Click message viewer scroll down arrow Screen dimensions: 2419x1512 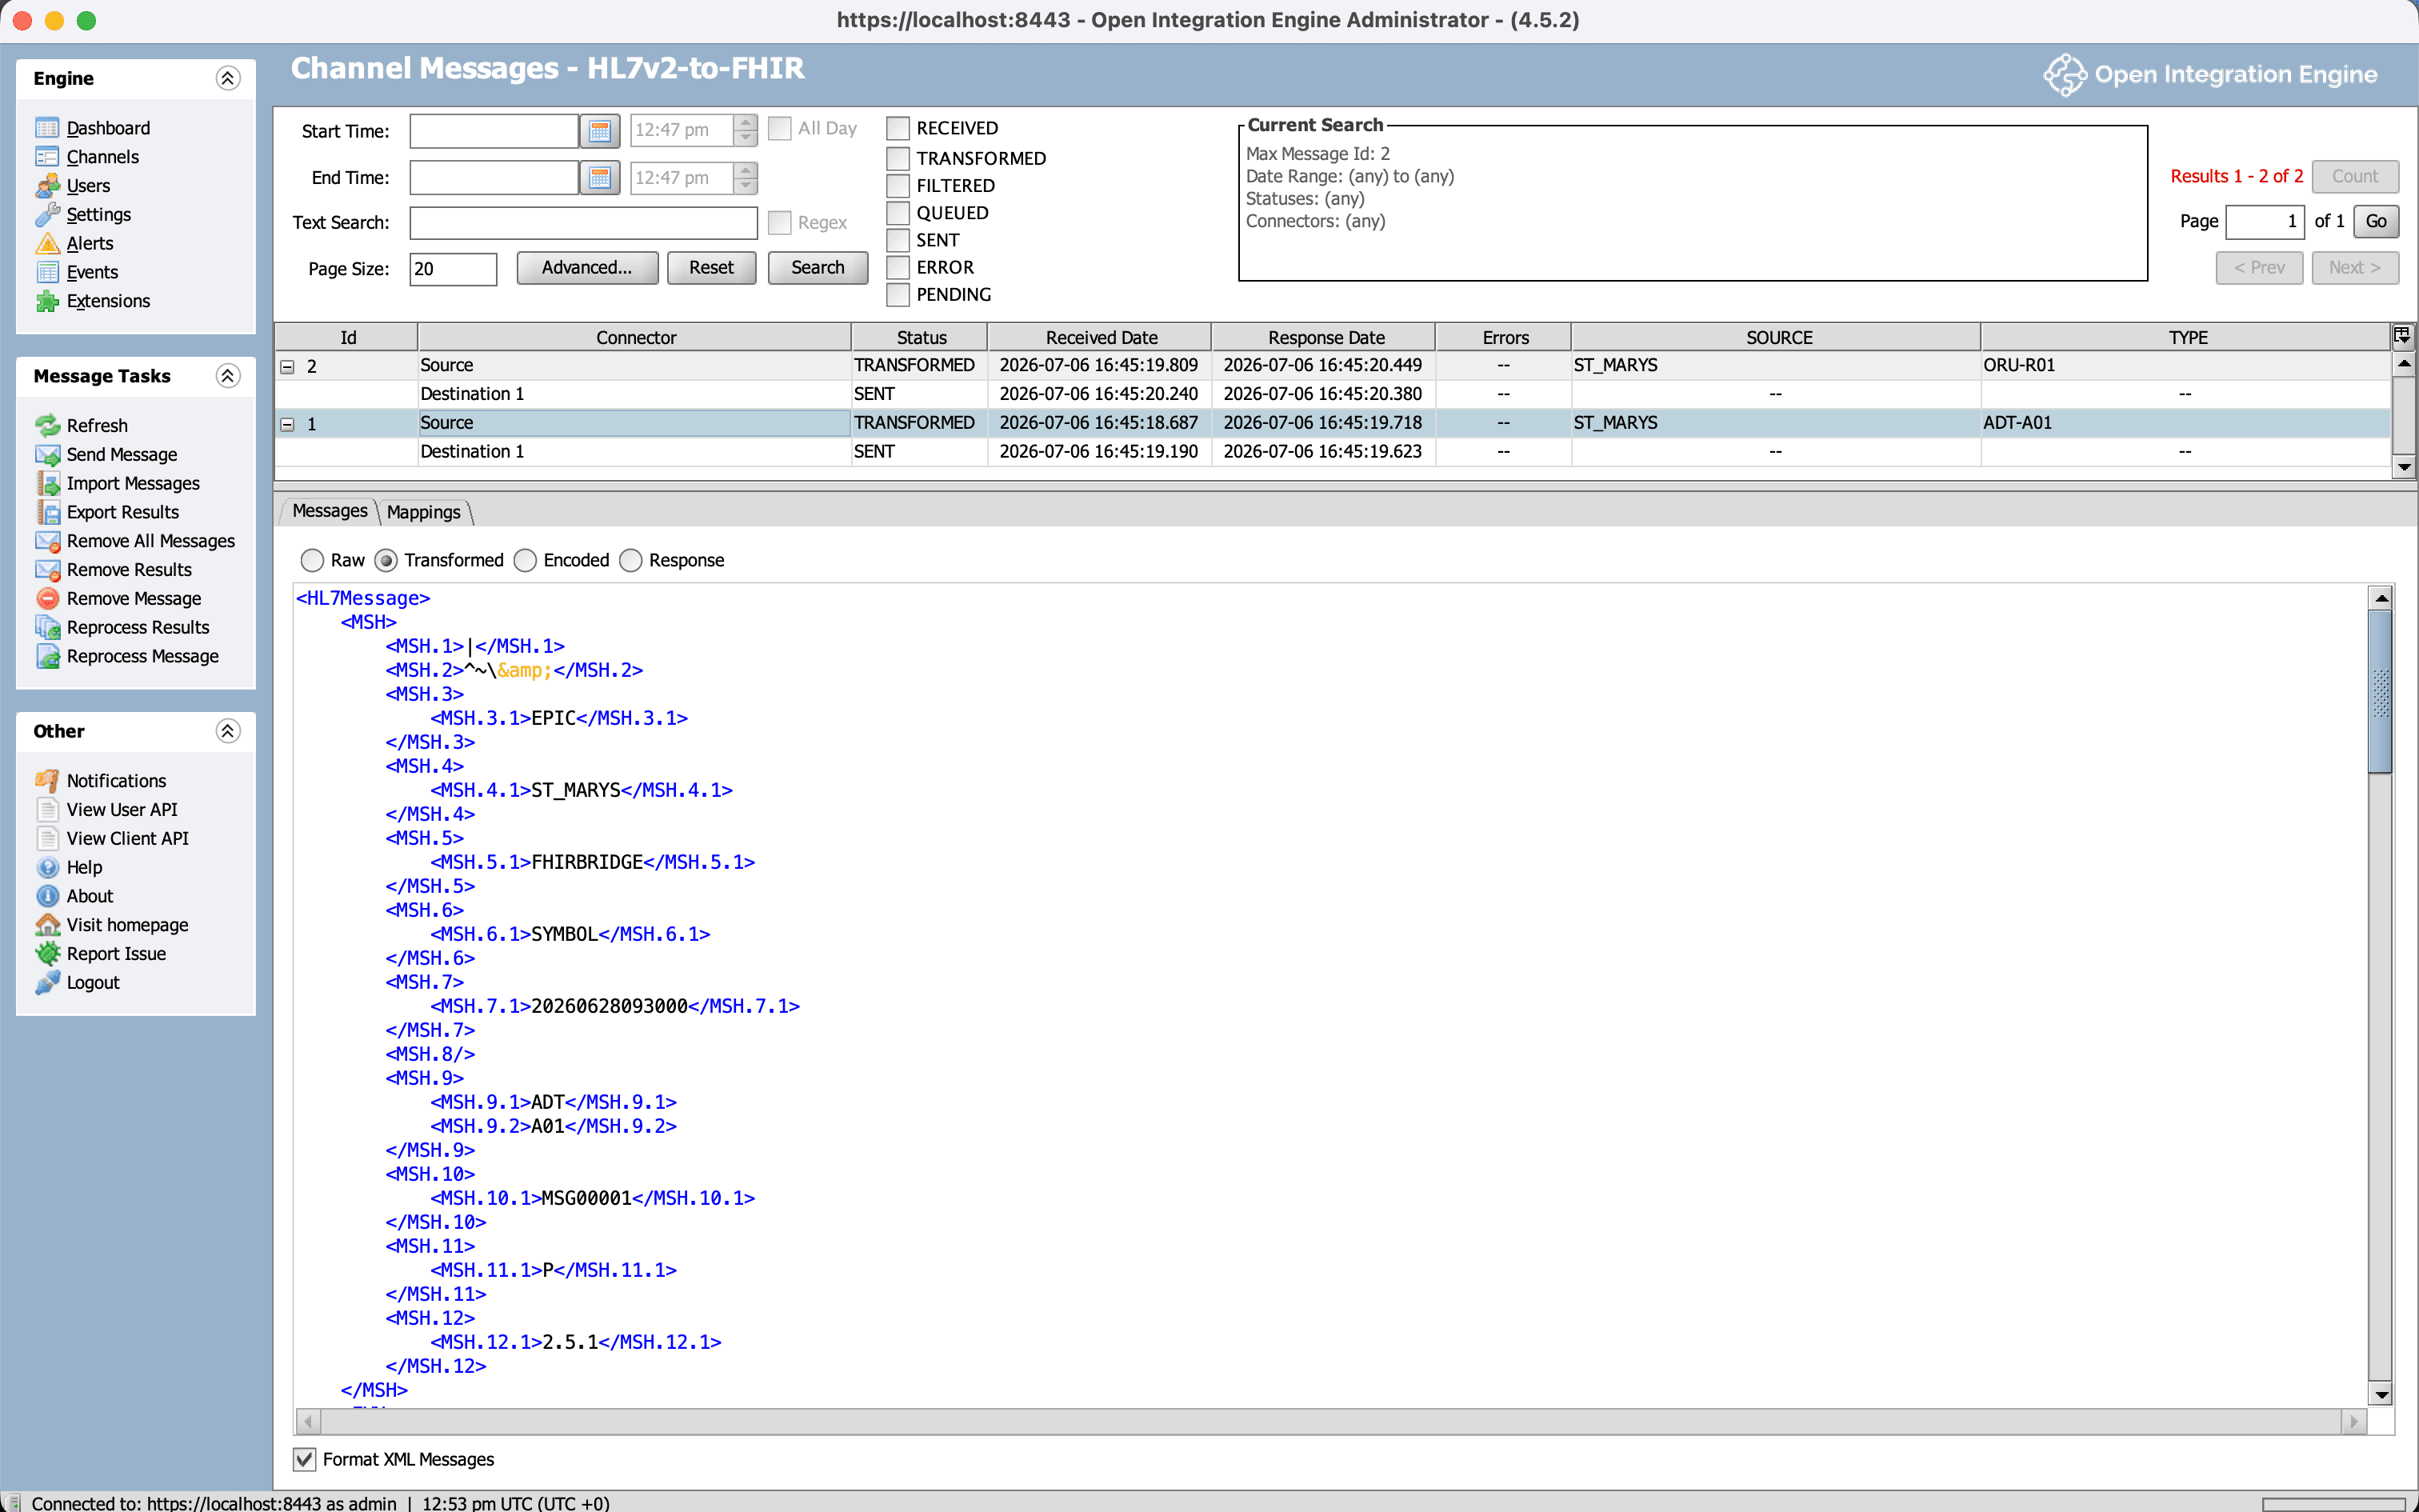(2381, 1394)
